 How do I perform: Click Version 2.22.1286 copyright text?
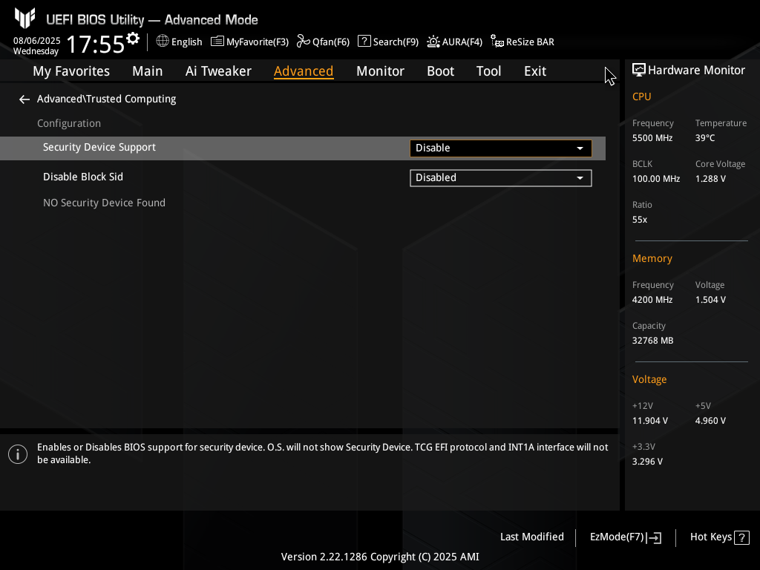380,557
